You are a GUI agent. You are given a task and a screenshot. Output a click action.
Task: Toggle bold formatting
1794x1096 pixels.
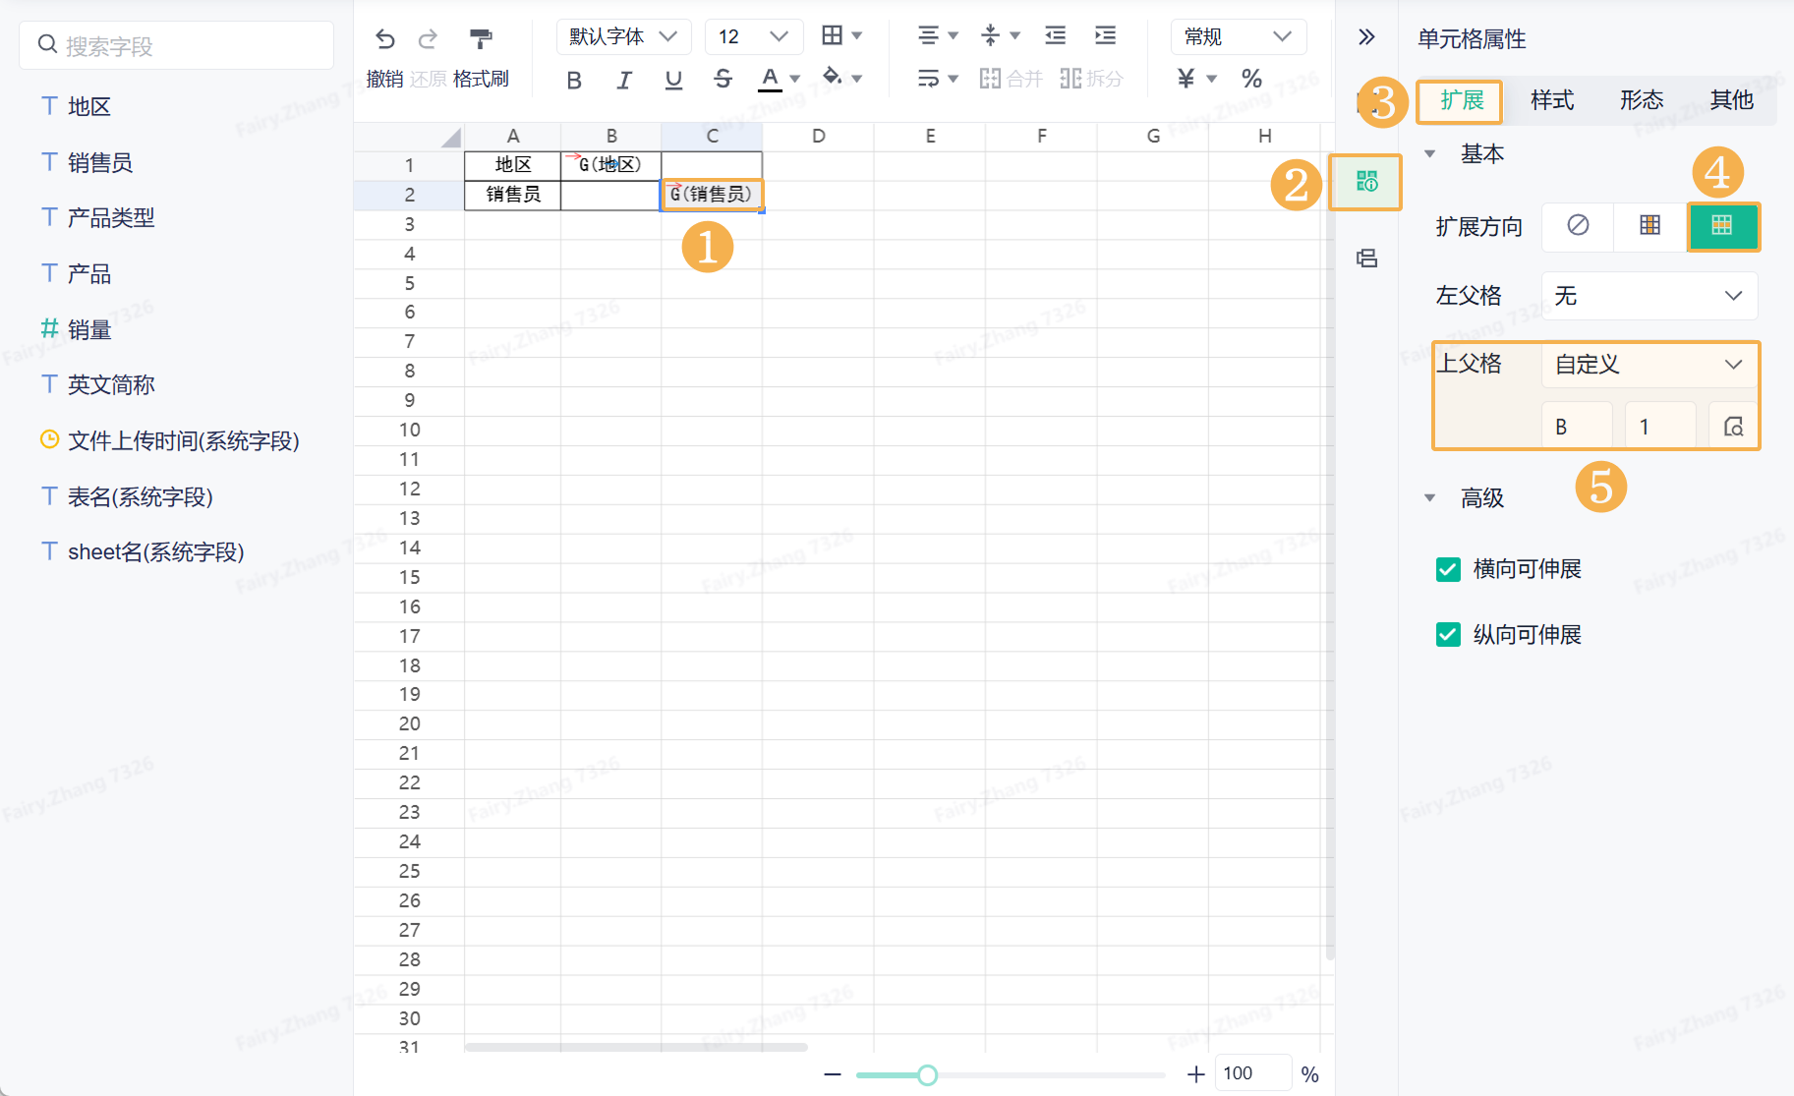(574, 80)
